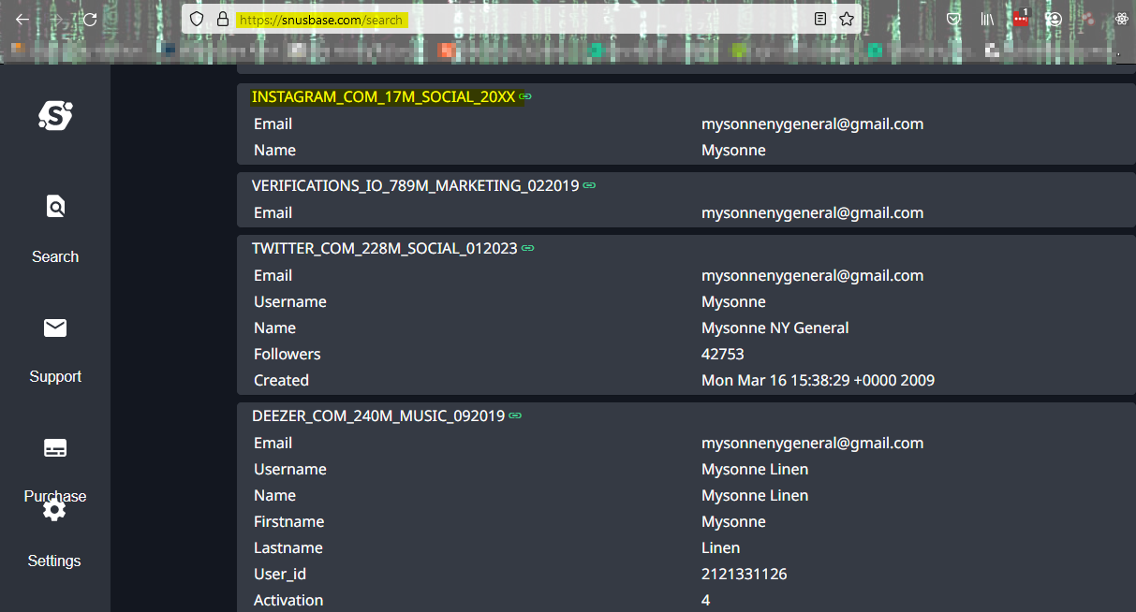
Task: Select Deezer User_id value 2121331126
Action: point(745,574)
